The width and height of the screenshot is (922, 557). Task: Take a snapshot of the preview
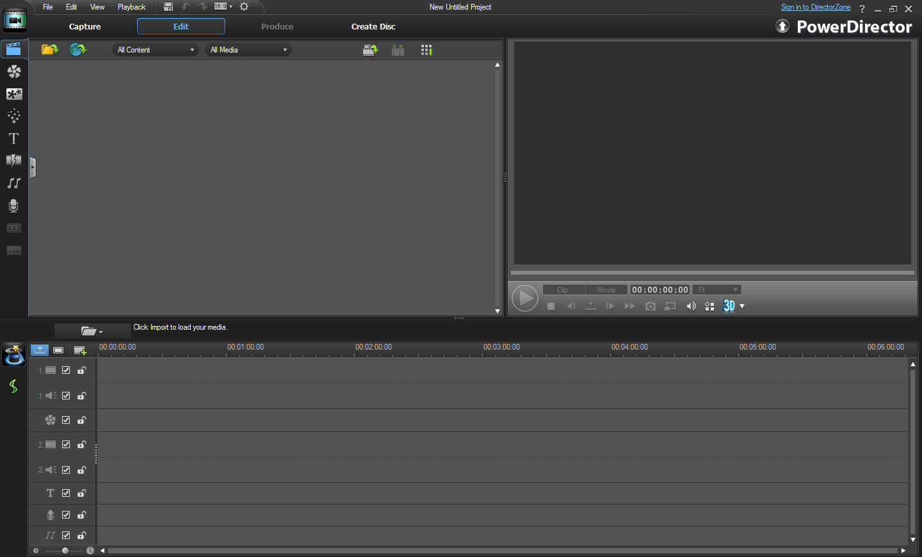click(651, 306)
